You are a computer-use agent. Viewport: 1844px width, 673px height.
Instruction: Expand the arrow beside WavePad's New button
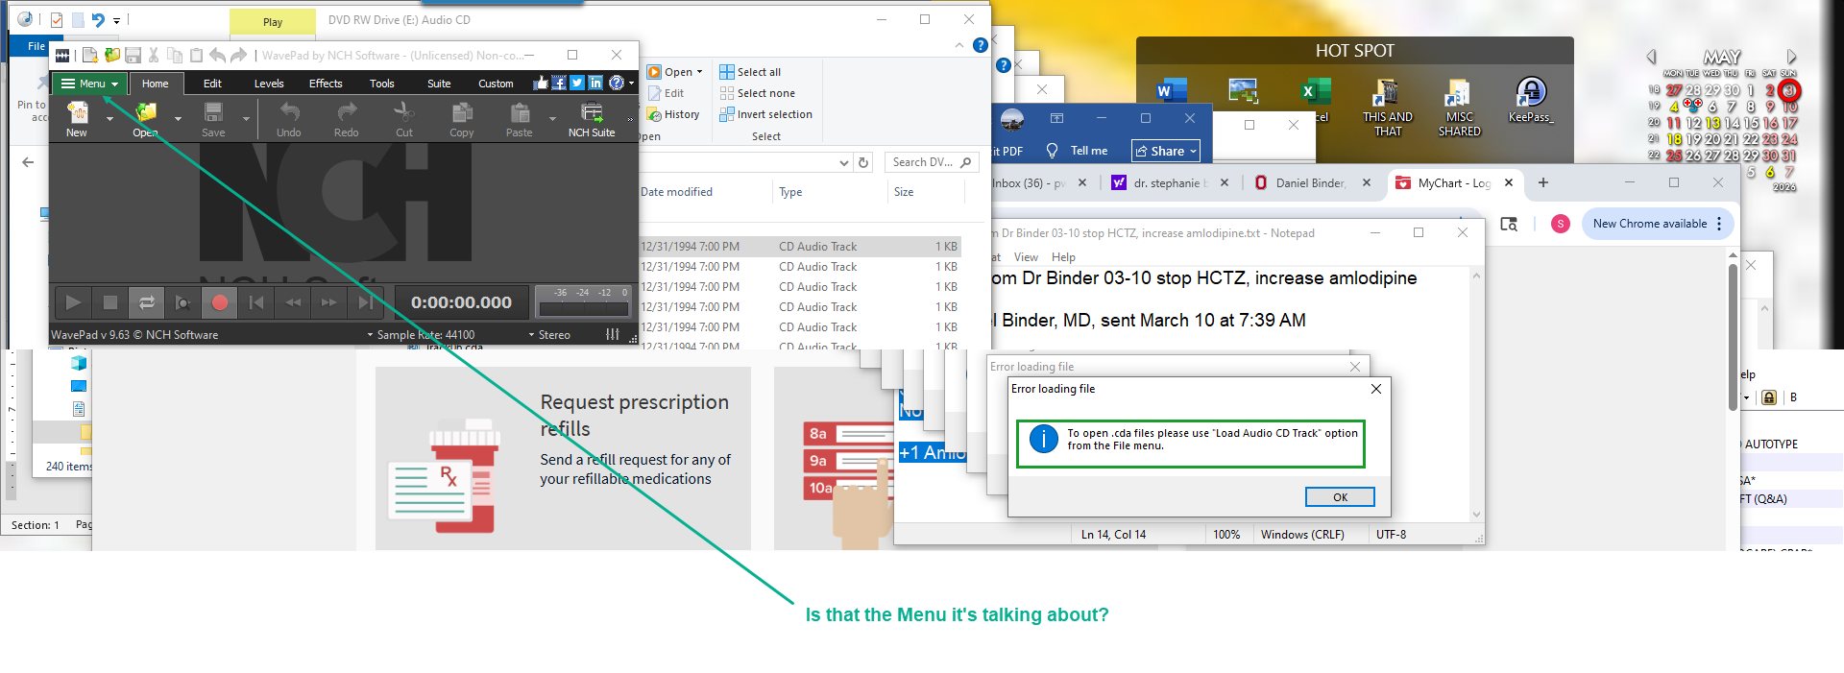109,119
